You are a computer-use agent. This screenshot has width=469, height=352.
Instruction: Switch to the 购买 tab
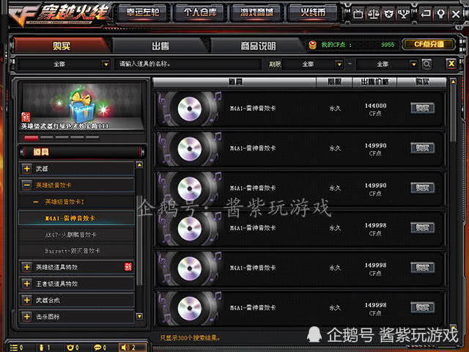[62, 45]
